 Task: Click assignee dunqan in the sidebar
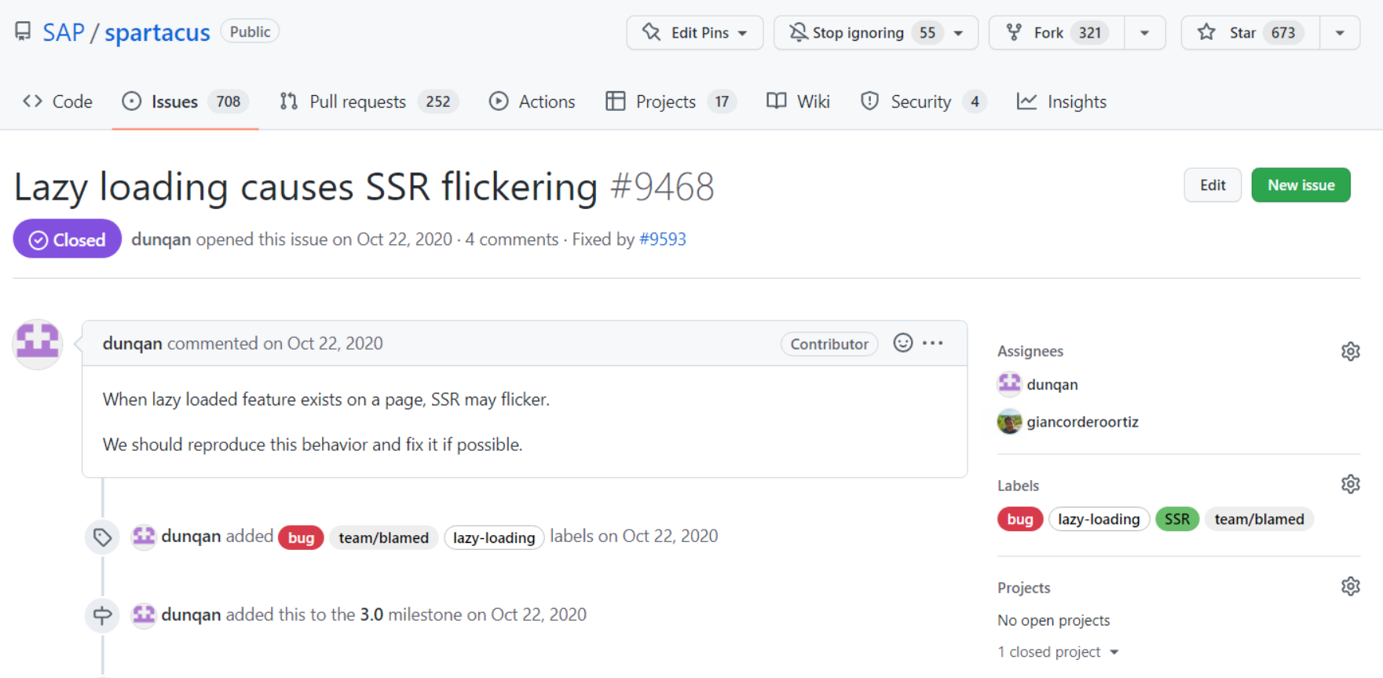point(1052,384)
